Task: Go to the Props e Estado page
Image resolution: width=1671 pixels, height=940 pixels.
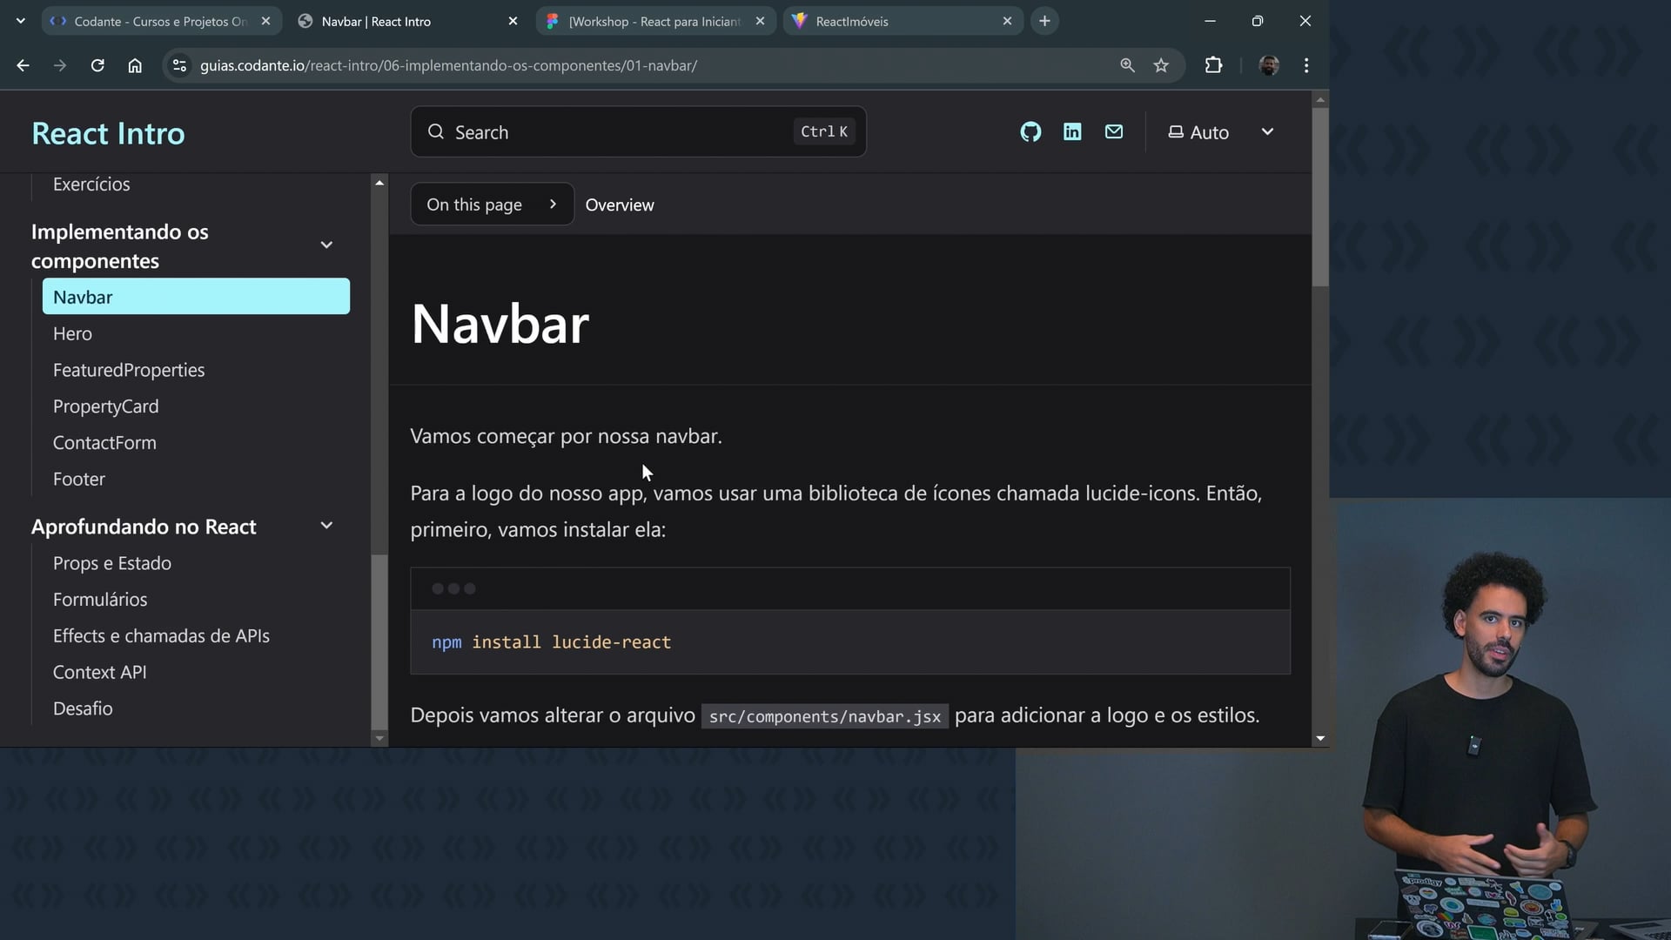Action: point(112,563)
